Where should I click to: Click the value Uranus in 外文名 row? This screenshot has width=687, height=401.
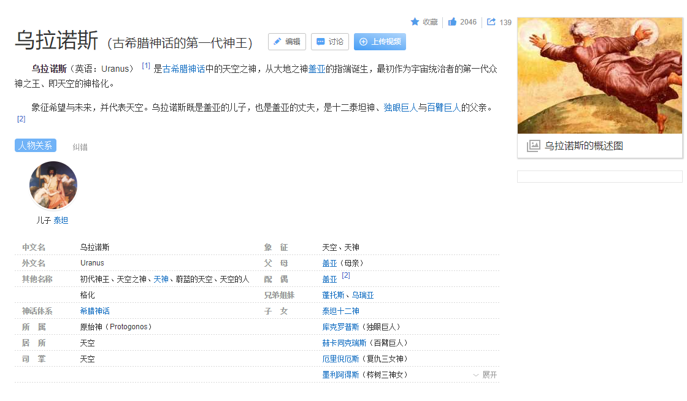[x=92, y=262]
